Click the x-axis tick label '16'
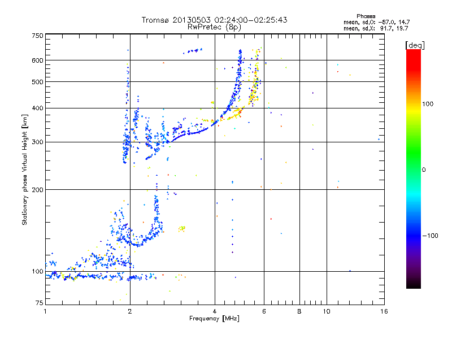 [384, 311]
